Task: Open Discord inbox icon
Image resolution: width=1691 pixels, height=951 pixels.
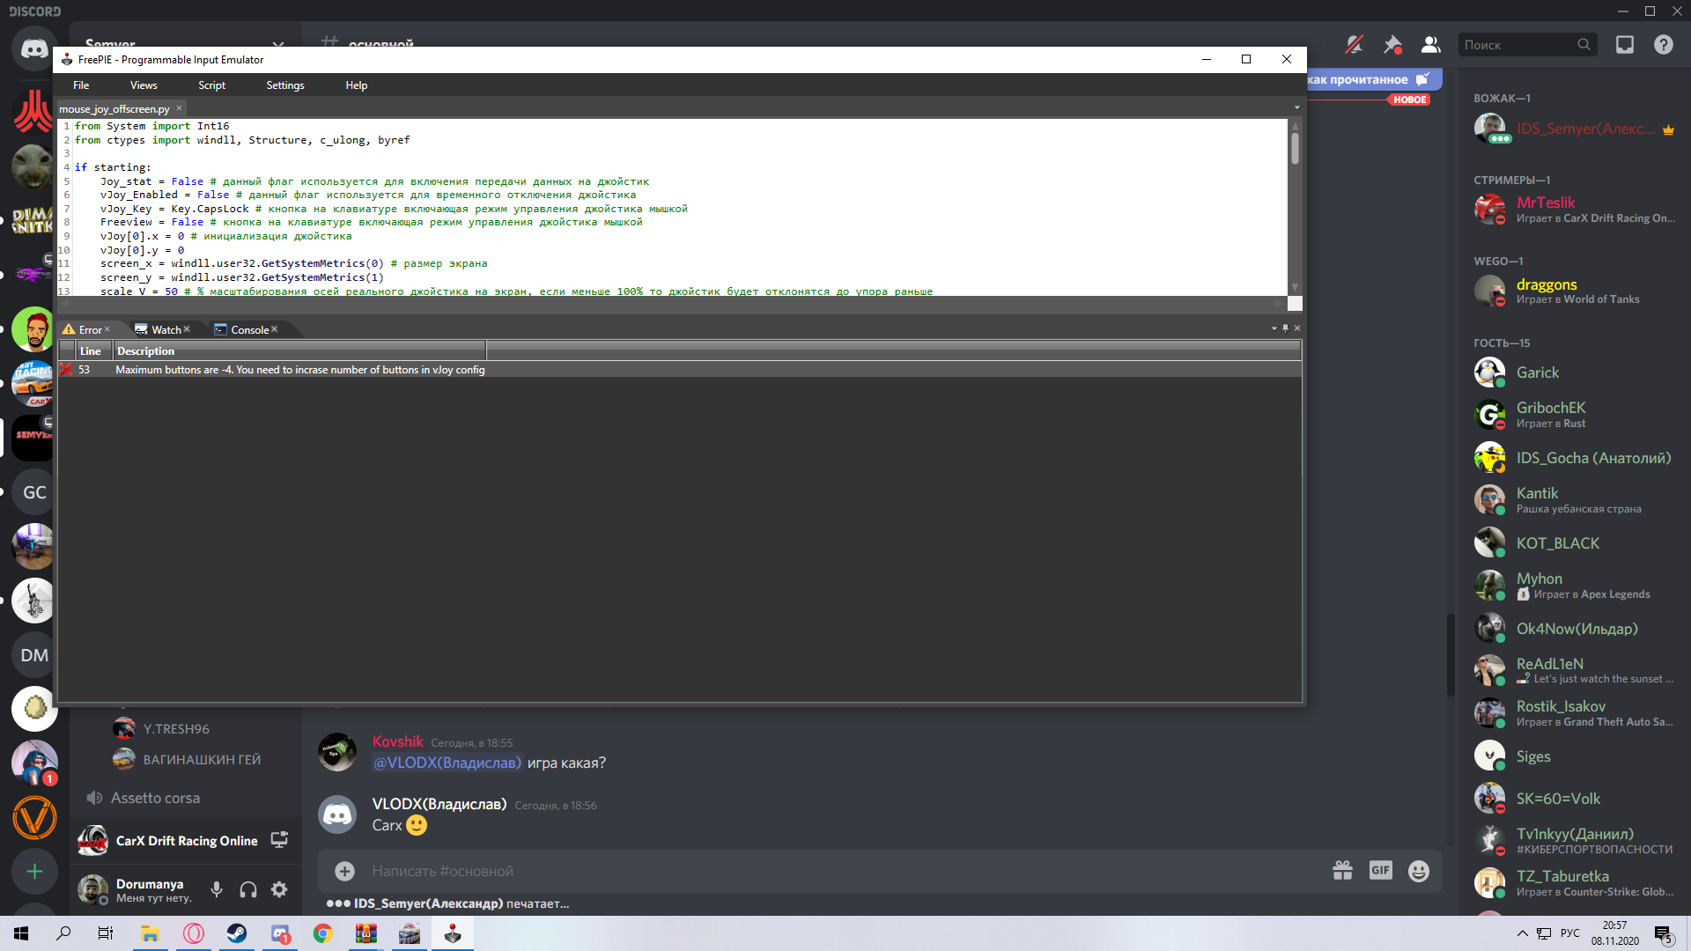Action: [x=1624, y=45]
